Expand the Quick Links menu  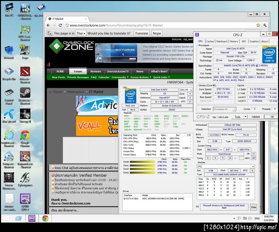click(161, 77)
